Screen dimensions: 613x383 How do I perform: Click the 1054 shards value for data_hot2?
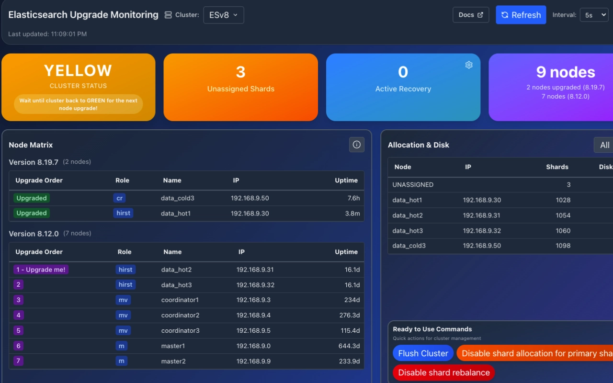(x=563, y=215)
